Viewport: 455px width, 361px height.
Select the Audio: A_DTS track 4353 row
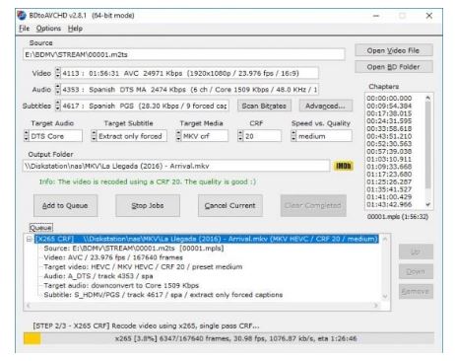coord(98,276)
